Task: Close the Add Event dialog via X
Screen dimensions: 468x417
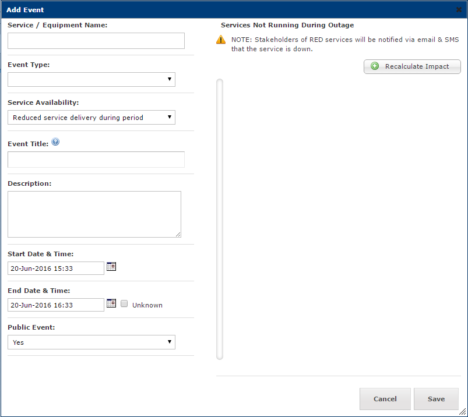Action: pyautogui.click(x=459, y=9)
